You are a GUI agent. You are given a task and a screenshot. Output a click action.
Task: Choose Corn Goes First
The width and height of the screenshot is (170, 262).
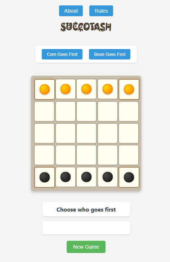click(x=62, y=54)
